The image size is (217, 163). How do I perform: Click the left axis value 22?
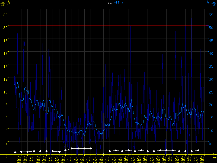5,15
